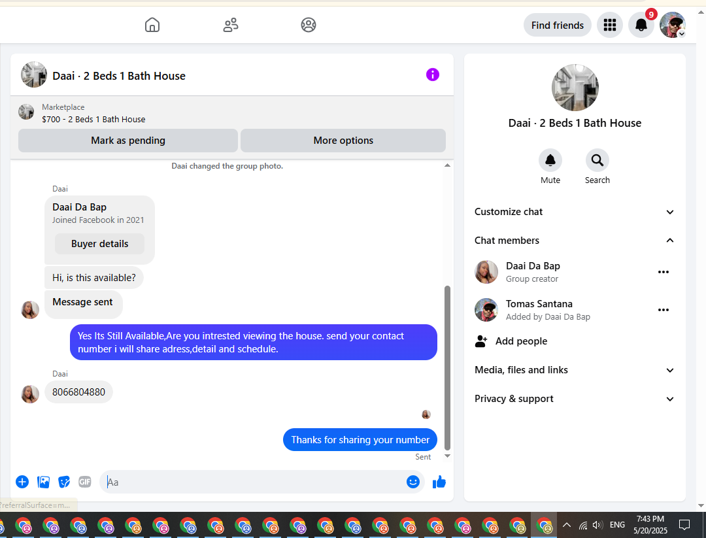Click the purple conversation information icon
This screenshot has width=706, height=538.
[432, 75]
